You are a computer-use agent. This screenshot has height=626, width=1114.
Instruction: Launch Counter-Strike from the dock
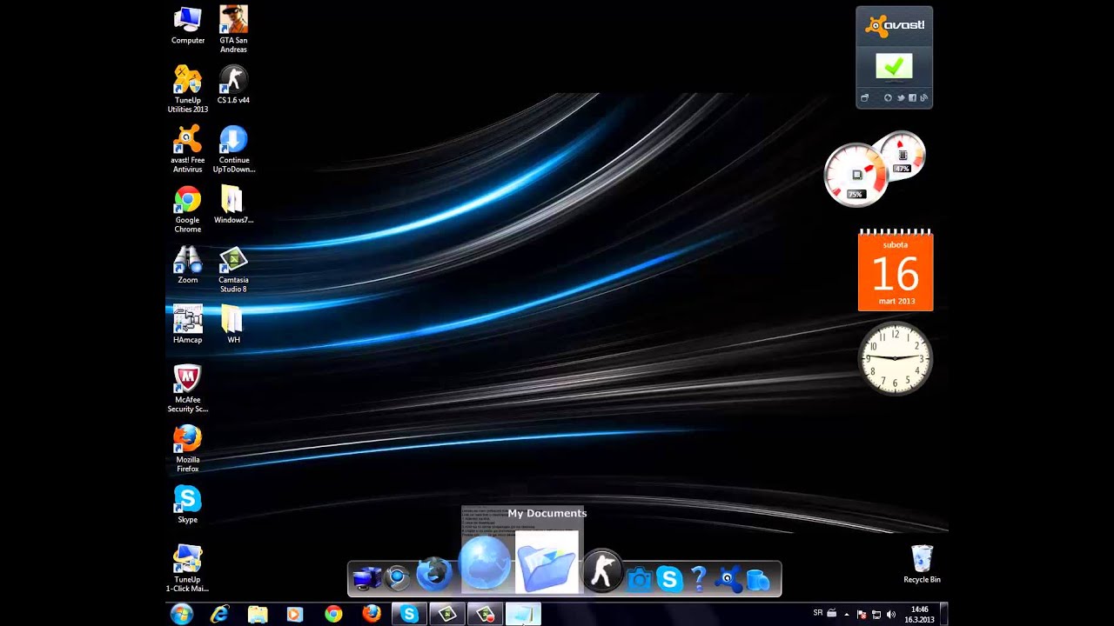[x=602, y=570]
